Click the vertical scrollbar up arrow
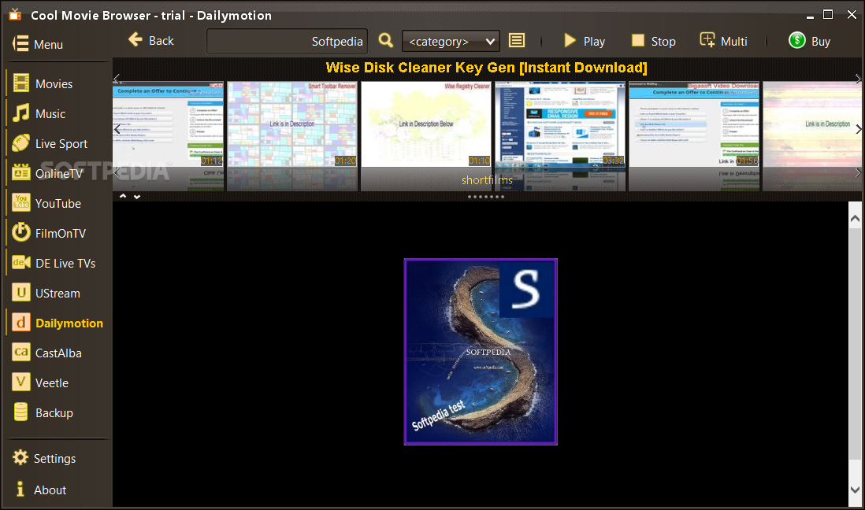865x510 pixels. click(x=855, y=219)
